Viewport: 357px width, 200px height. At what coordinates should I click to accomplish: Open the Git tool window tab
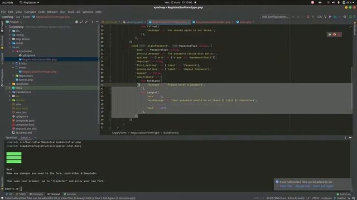[x=9, y=194]
